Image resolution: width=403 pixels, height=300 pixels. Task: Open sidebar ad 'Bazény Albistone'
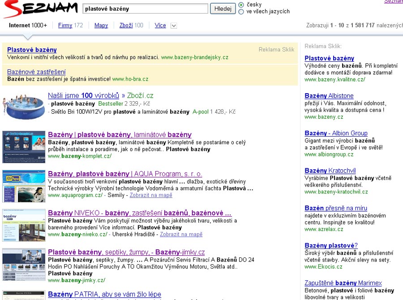329,96
